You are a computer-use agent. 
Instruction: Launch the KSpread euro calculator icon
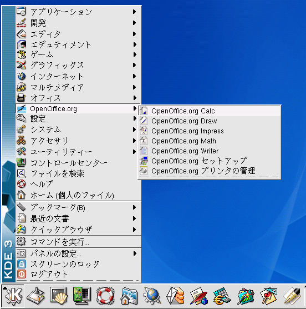(222, 296)
